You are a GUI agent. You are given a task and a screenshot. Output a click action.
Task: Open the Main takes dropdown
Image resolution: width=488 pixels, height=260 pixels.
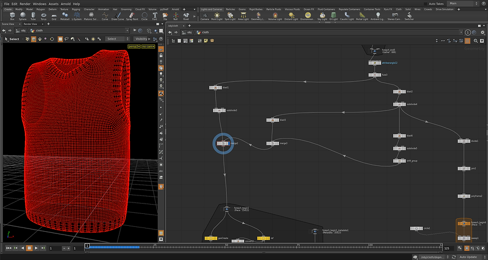click(463, 3)
